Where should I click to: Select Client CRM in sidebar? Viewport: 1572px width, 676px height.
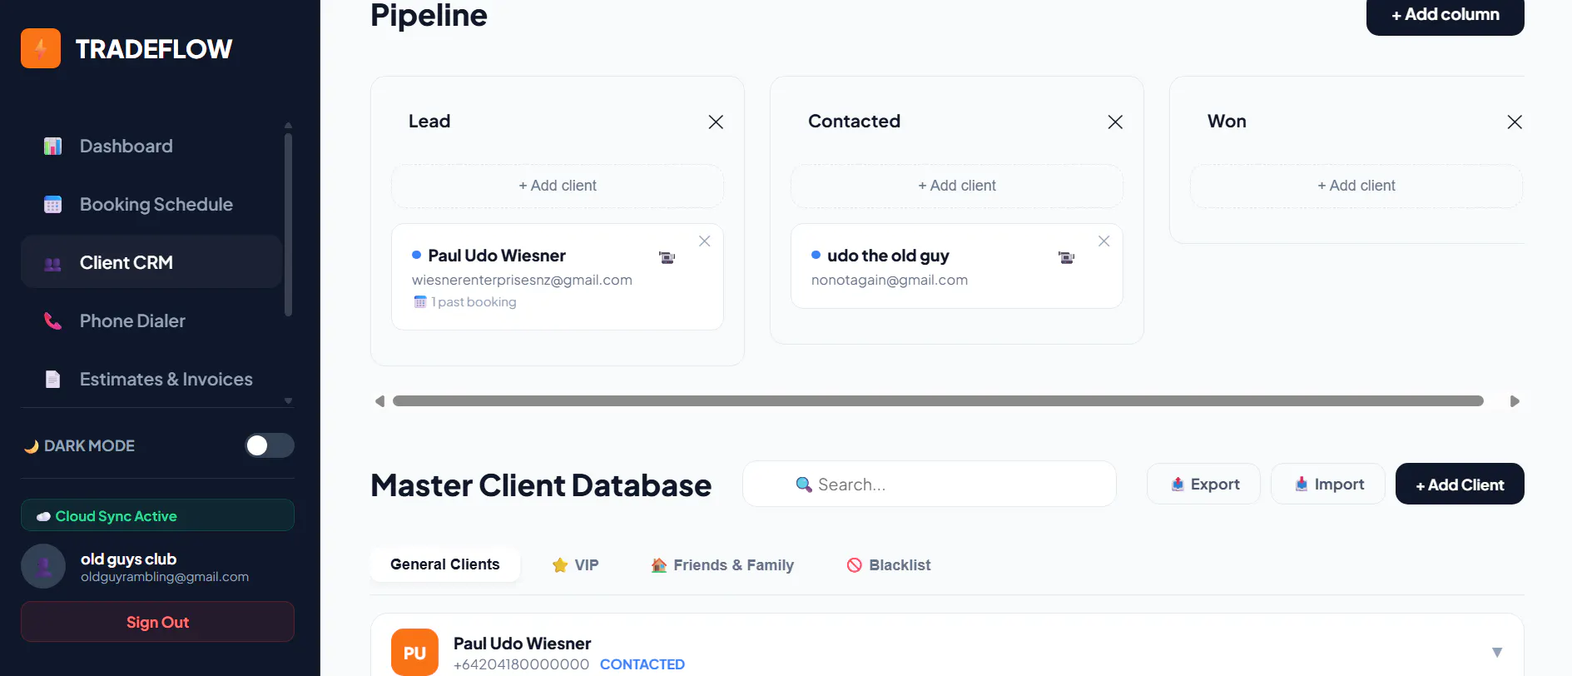[x=151, y=262]
